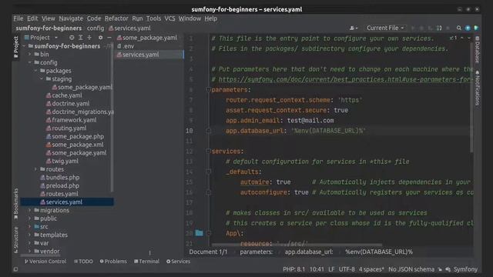This screenshot has height=277, width=493.
Task: Open the Project view mode dropdown
Action: 41,38
